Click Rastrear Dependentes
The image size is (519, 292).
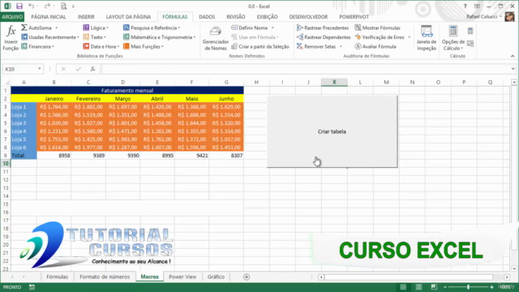coord(324,37)
